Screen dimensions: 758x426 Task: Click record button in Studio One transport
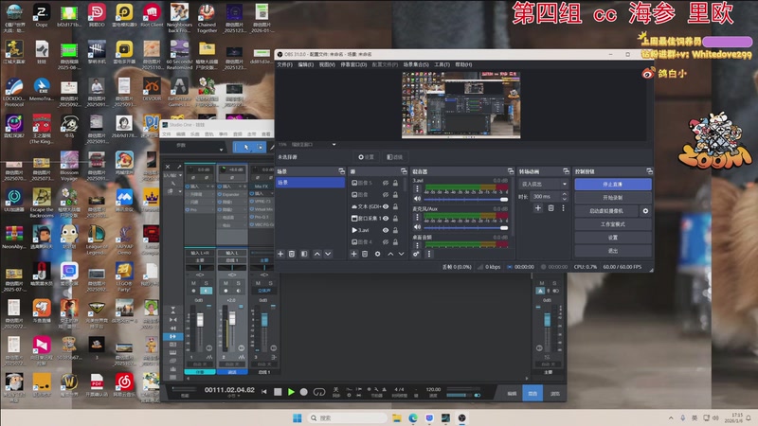303,392
